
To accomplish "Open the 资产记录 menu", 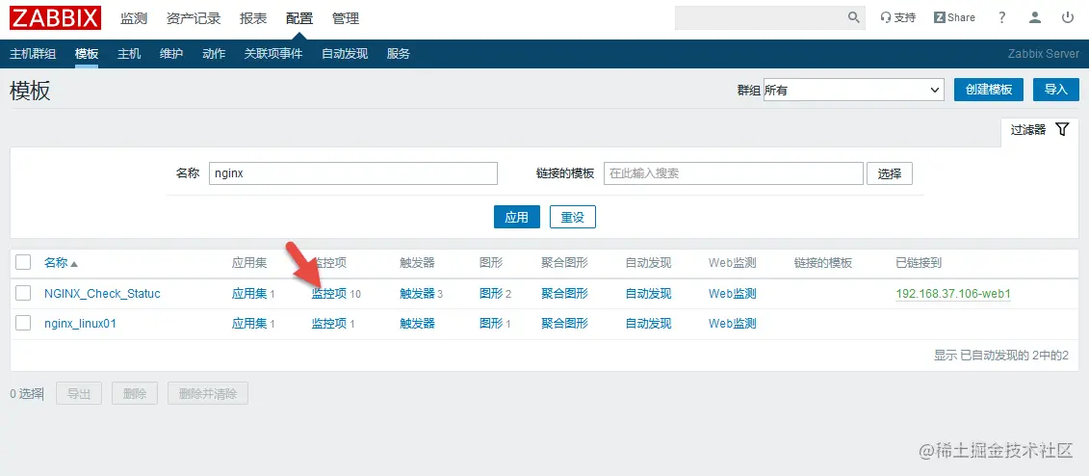I will (194, 18).
